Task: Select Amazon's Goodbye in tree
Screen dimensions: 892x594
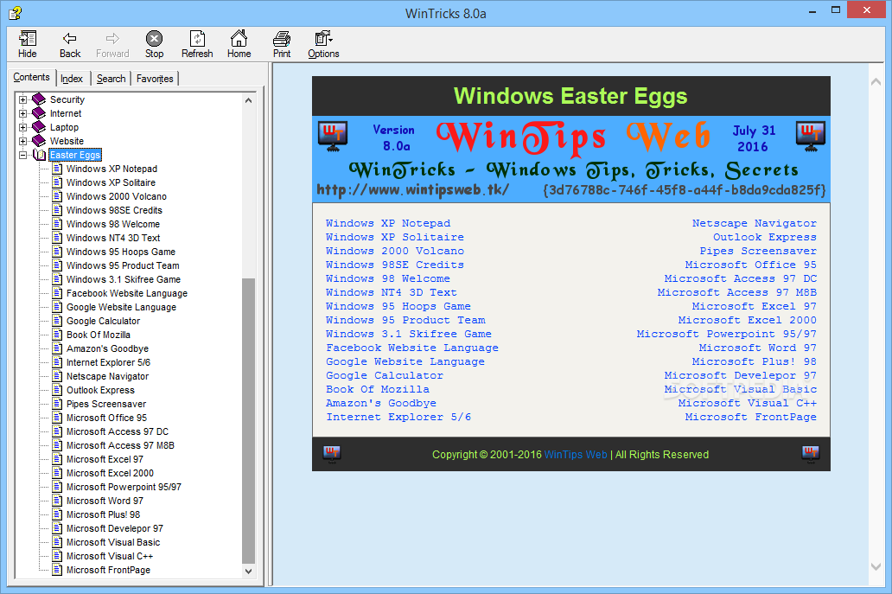Action: click(107, 348)
